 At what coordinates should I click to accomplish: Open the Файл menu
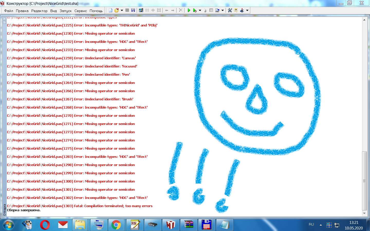[8, 11]
